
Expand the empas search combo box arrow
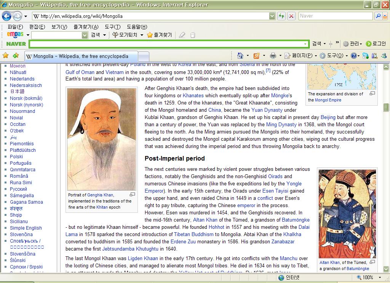point(85,35)
